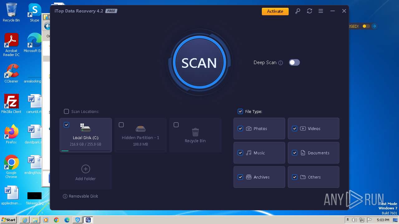Uncheck the Music file type checkbox

tap(240, 153)
